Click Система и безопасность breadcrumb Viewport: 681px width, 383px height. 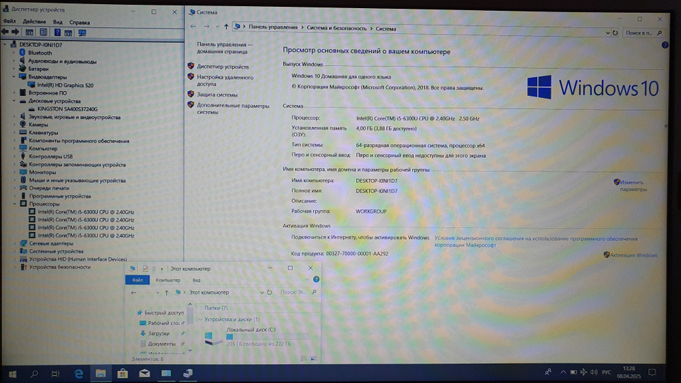[336, 28]
